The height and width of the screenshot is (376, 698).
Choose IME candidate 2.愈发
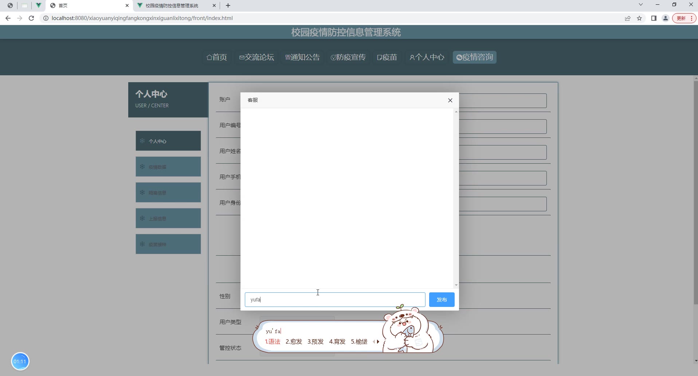point(294,341)
